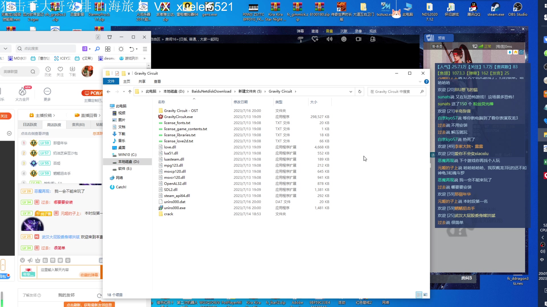Switch to details view layout toggle

coord(419,295)
